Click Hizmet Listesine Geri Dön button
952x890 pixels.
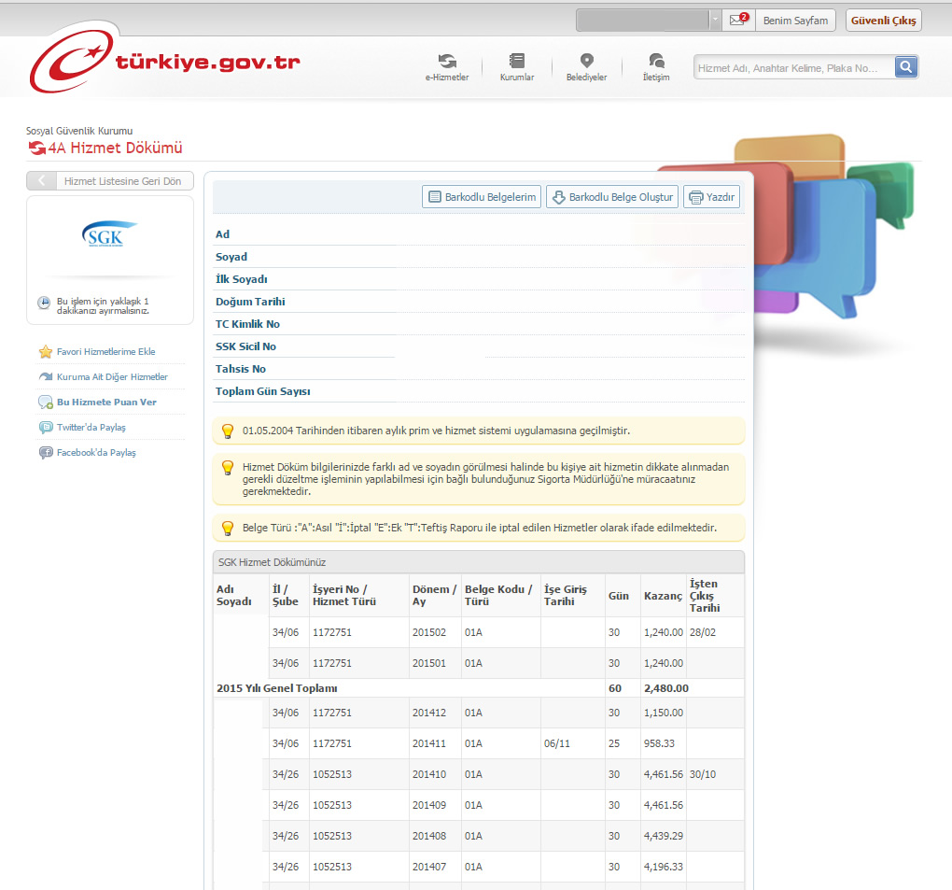click(110, 181)
